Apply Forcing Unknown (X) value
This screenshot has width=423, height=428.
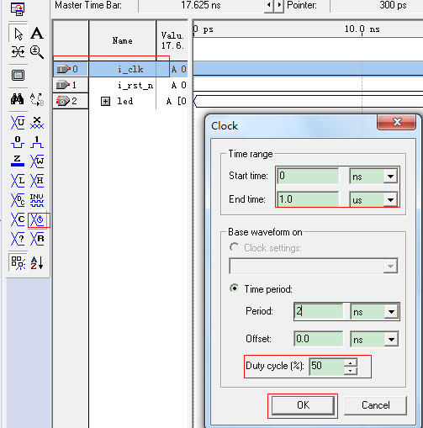point(37,123)
